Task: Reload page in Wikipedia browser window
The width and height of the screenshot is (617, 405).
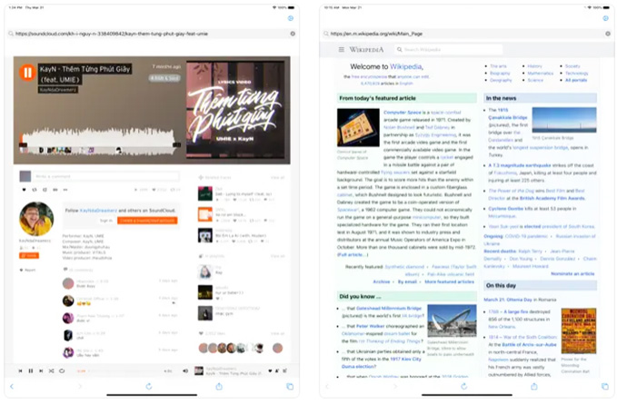Action: 464,387
